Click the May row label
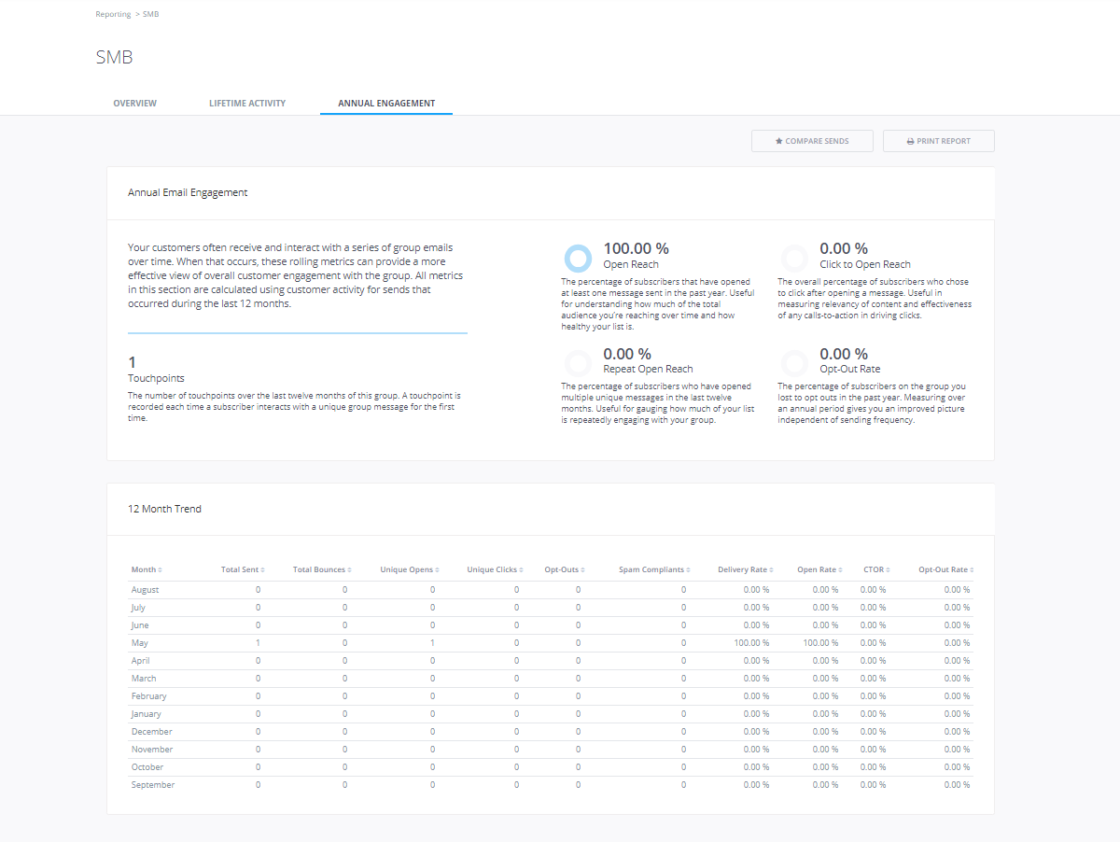 click(139, 643)
